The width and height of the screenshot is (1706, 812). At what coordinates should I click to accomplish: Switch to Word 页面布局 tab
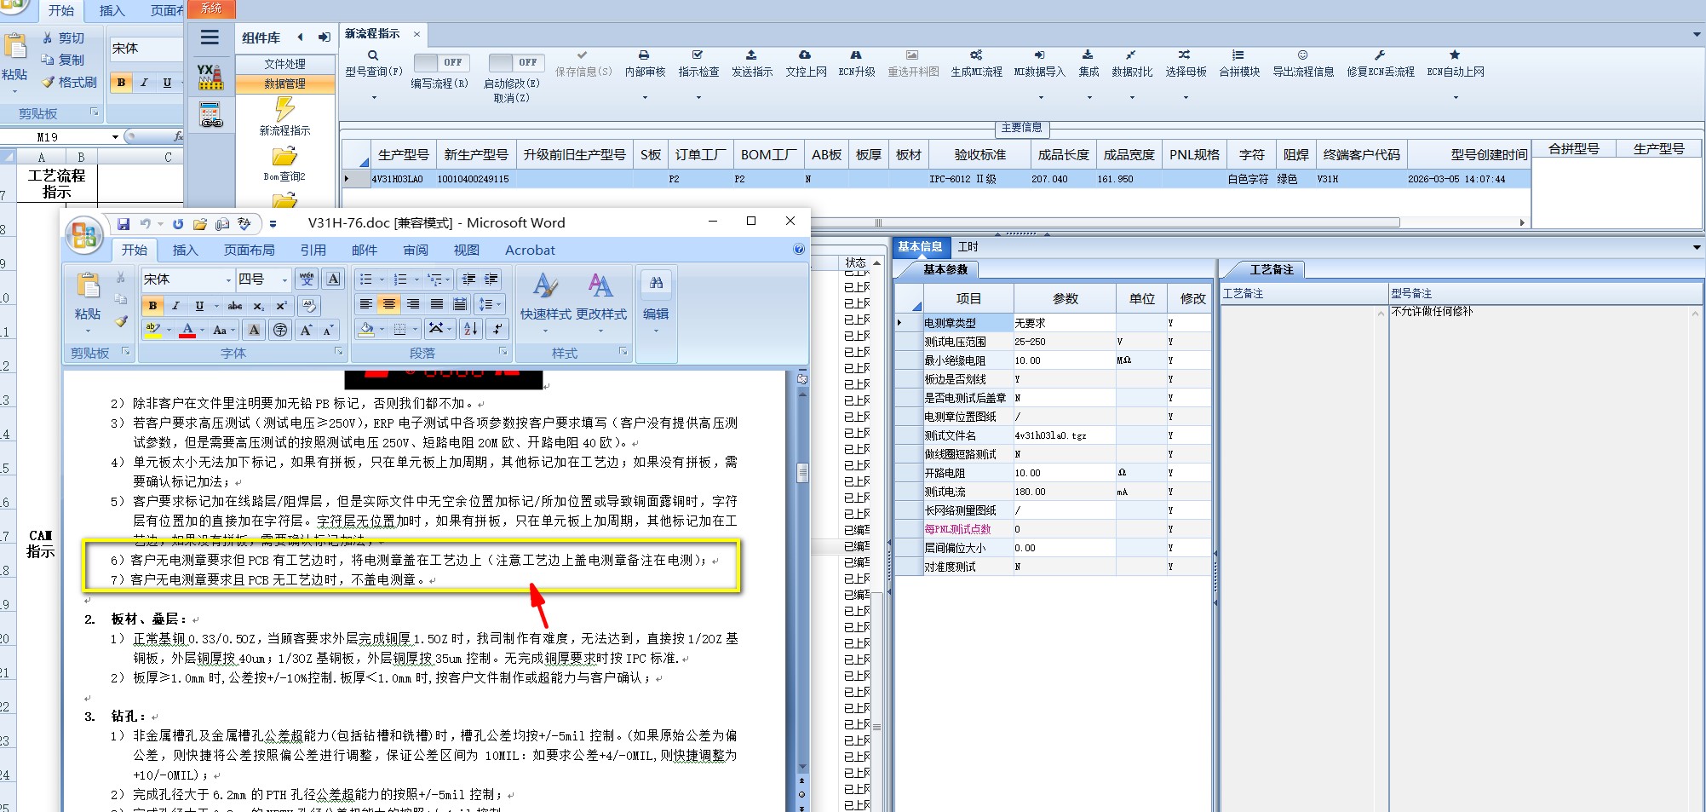(x=249, y=250)
